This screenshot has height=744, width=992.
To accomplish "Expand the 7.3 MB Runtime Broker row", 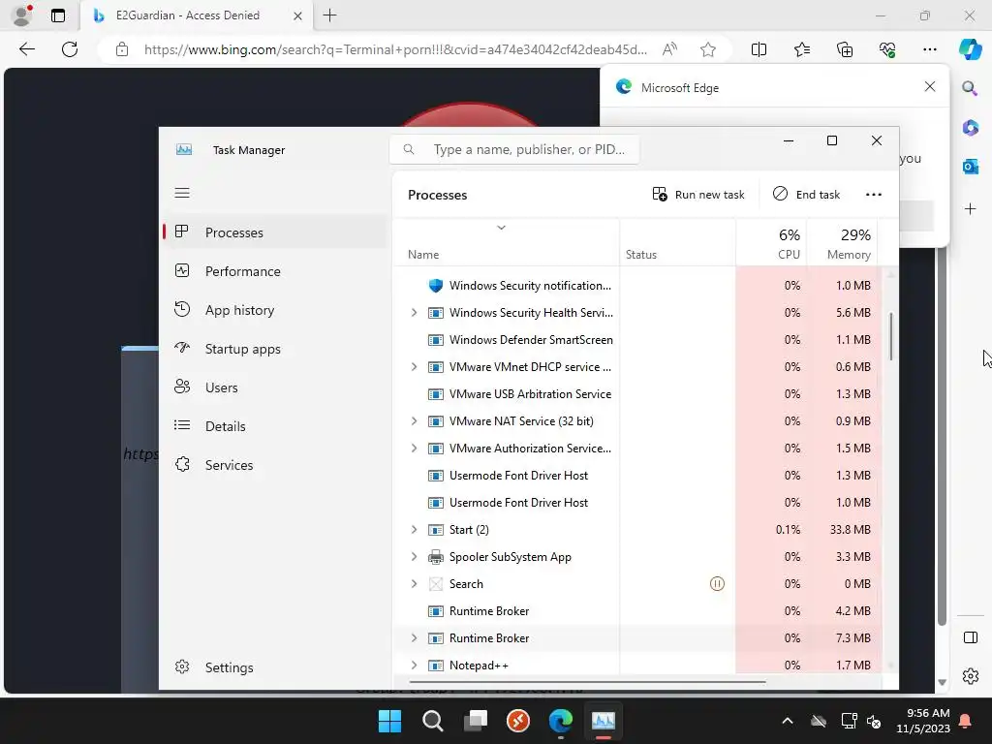I will (414, 637).
